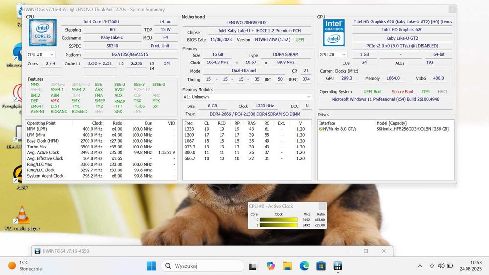The height and width of the screenshot is (275, 489).
Task: Click the 'Turbo' feature label
Action: [139, 106]
